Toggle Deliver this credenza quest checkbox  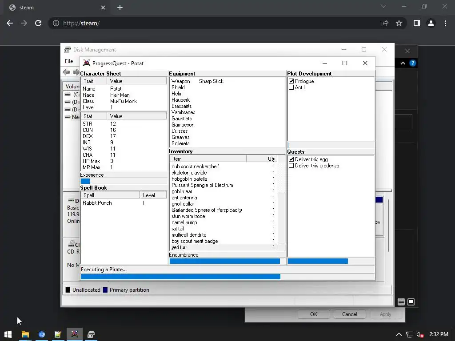click(x=291, y=166)
